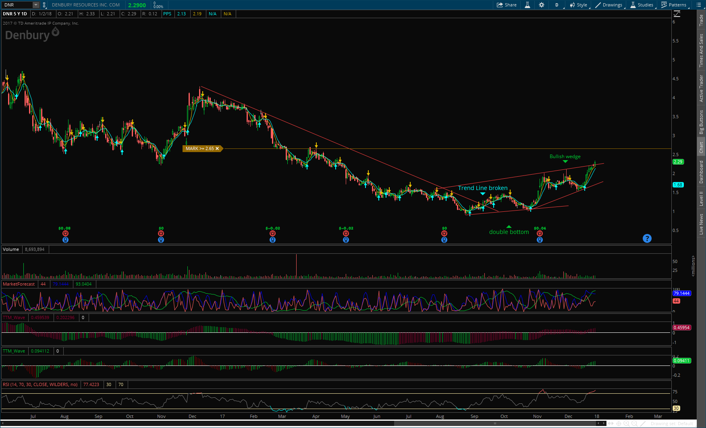The image size is (706, 428).
Task: Click the symbol link chain icon
Action: click(x=44, y=5)
